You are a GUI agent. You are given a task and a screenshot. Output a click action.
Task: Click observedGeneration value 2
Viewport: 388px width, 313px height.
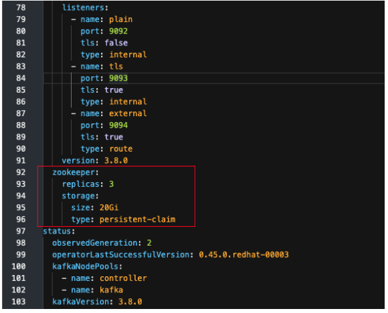[x=149, y=243]
